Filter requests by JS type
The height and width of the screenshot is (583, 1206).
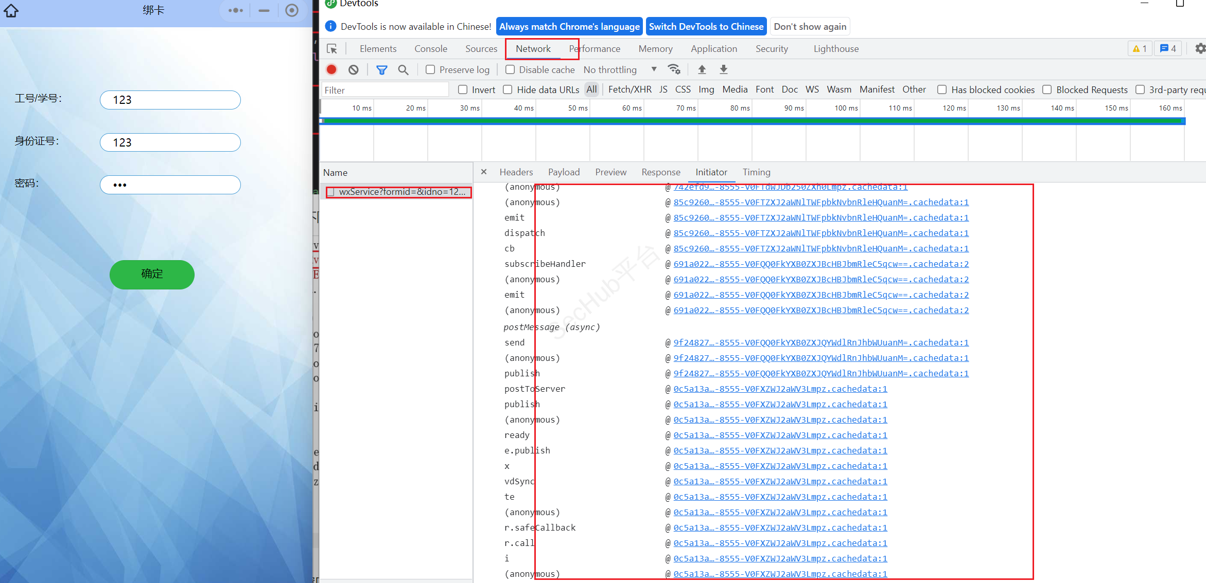(663, 89)
